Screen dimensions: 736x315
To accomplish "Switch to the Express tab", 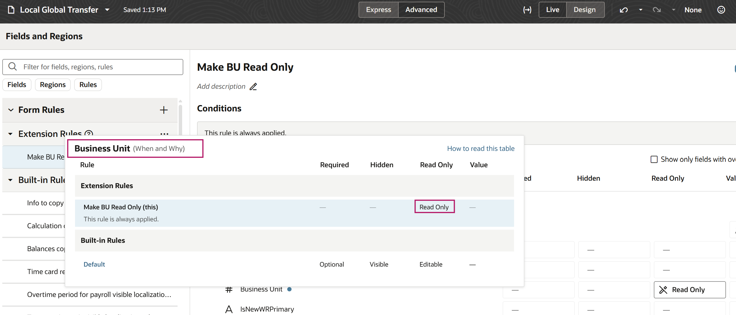I will coord(378,9).
